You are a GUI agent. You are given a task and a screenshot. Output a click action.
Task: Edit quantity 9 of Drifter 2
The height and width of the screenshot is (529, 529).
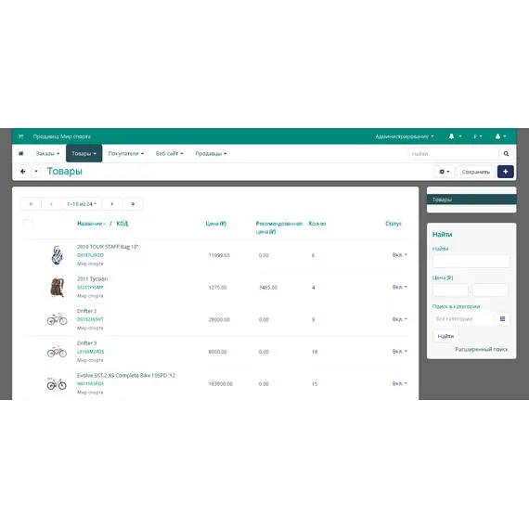click(x=314, y=319)
